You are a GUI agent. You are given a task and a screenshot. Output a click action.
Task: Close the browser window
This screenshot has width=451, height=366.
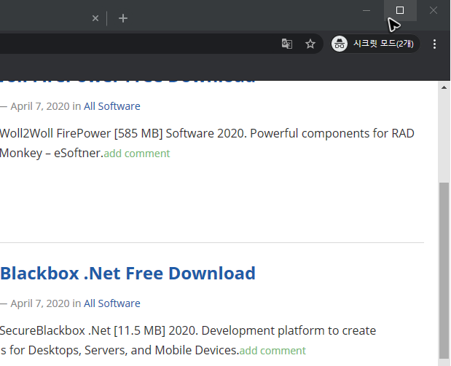434,11
